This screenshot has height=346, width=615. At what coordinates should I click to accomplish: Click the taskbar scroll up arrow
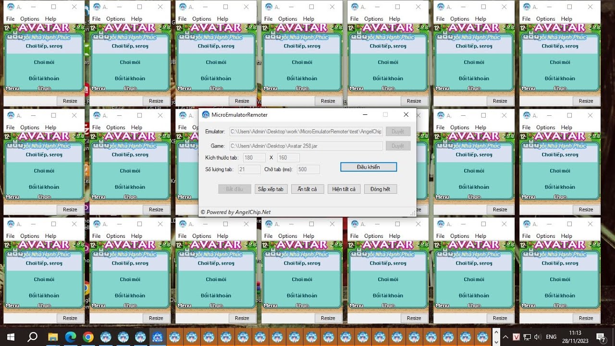[x=495, y=333]
